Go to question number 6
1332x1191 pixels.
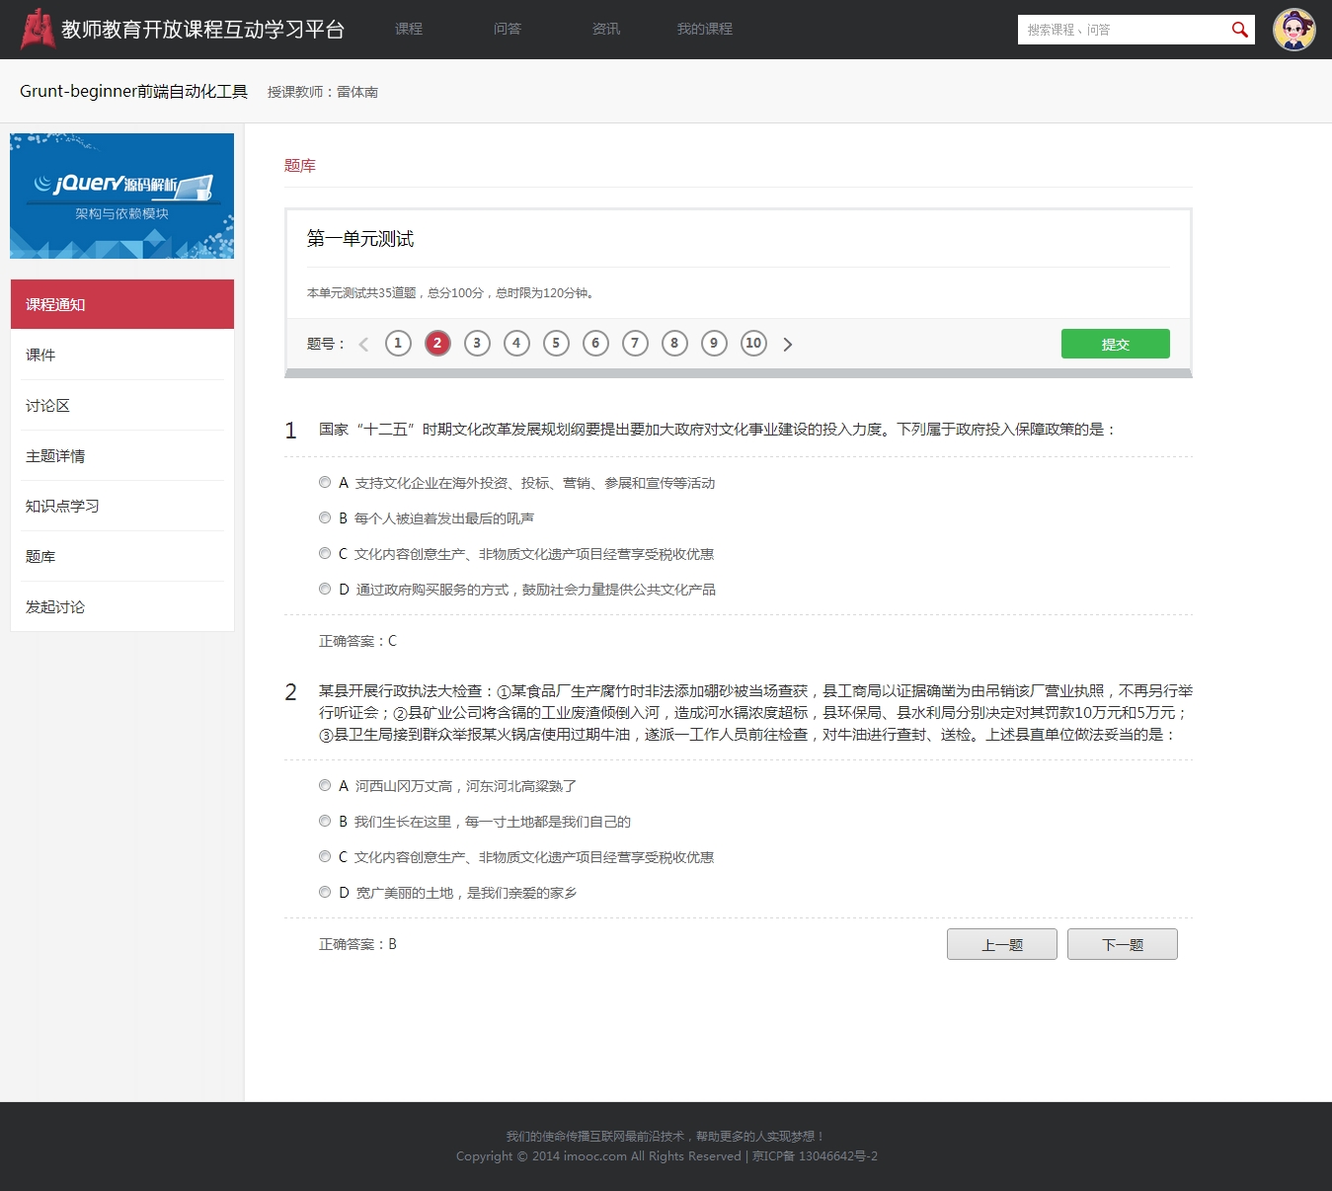(x=595, y=343)
